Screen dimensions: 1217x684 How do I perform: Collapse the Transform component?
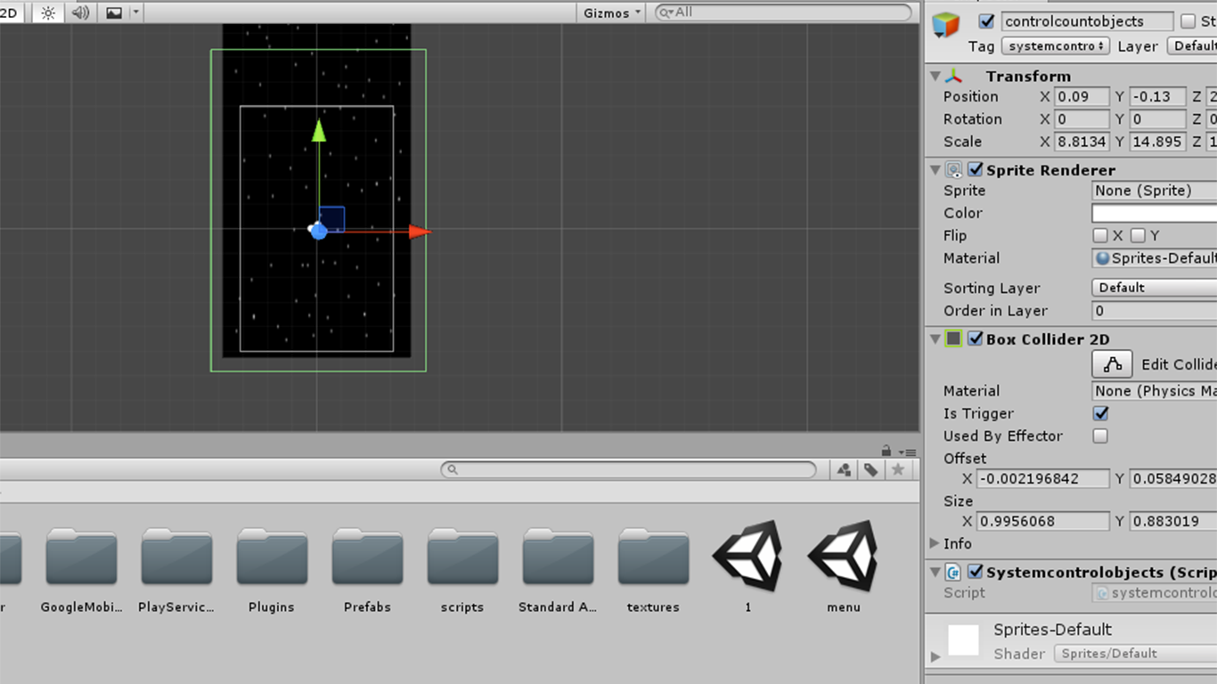pos(934,76)
